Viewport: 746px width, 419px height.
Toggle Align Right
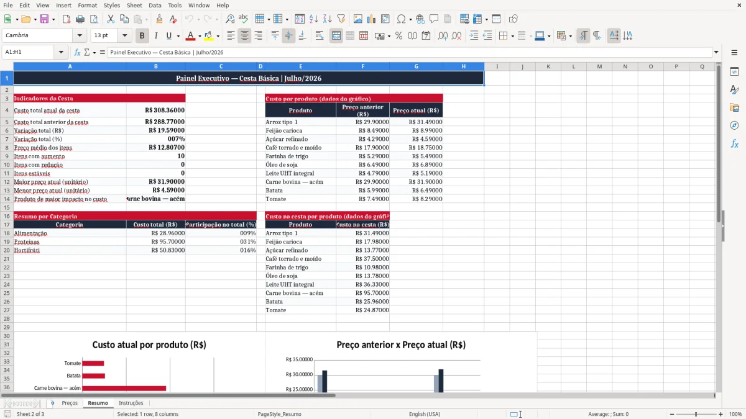pyautogui.click(x=258, y=36)
